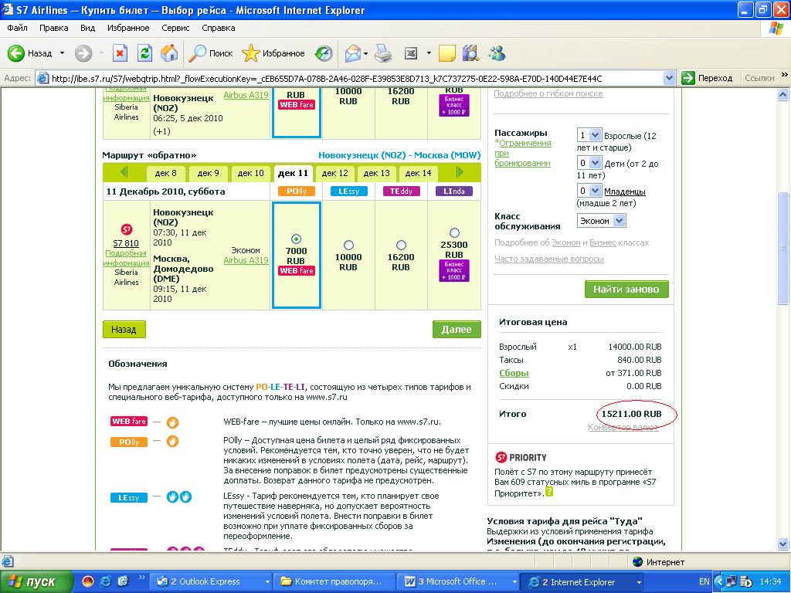Open the Edit button dropdown arrow
Screen dimensions: 791x593
point(429,53)
